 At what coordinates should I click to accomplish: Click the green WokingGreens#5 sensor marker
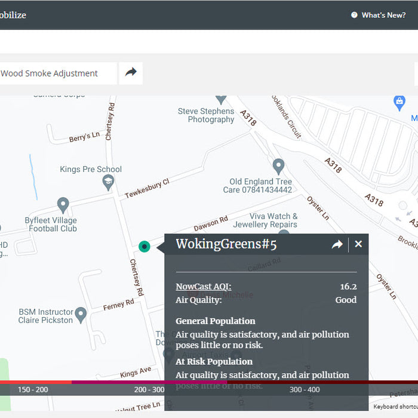click(x=144, y=246)
